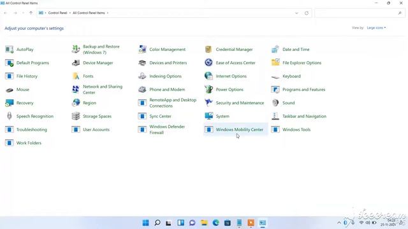Open the Windows Mobility Center link
The width and height of the screenshot is (408, 229).
240,130
